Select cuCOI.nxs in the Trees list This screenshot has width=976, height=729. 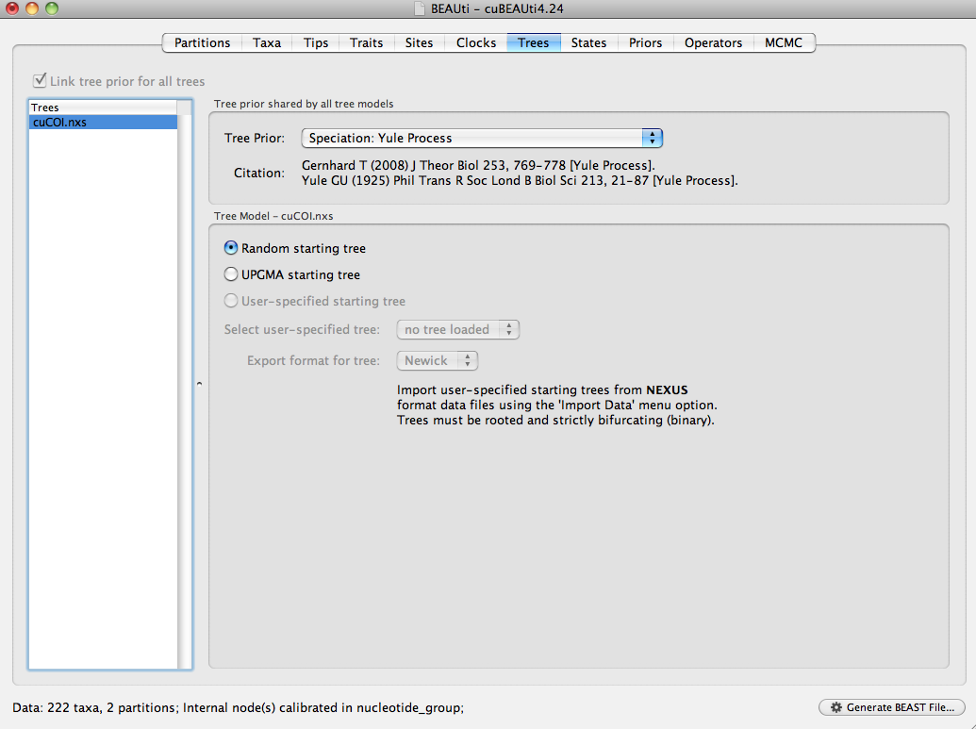[x=103, y=122]
